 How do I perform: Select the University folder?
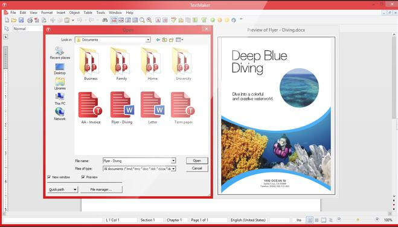(183, 64)
